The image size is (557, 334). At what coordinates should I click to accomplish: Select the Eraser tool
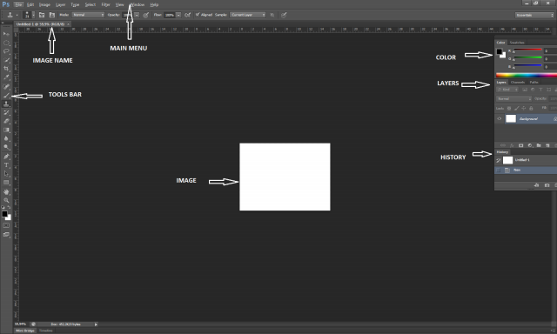click(6, 121)
